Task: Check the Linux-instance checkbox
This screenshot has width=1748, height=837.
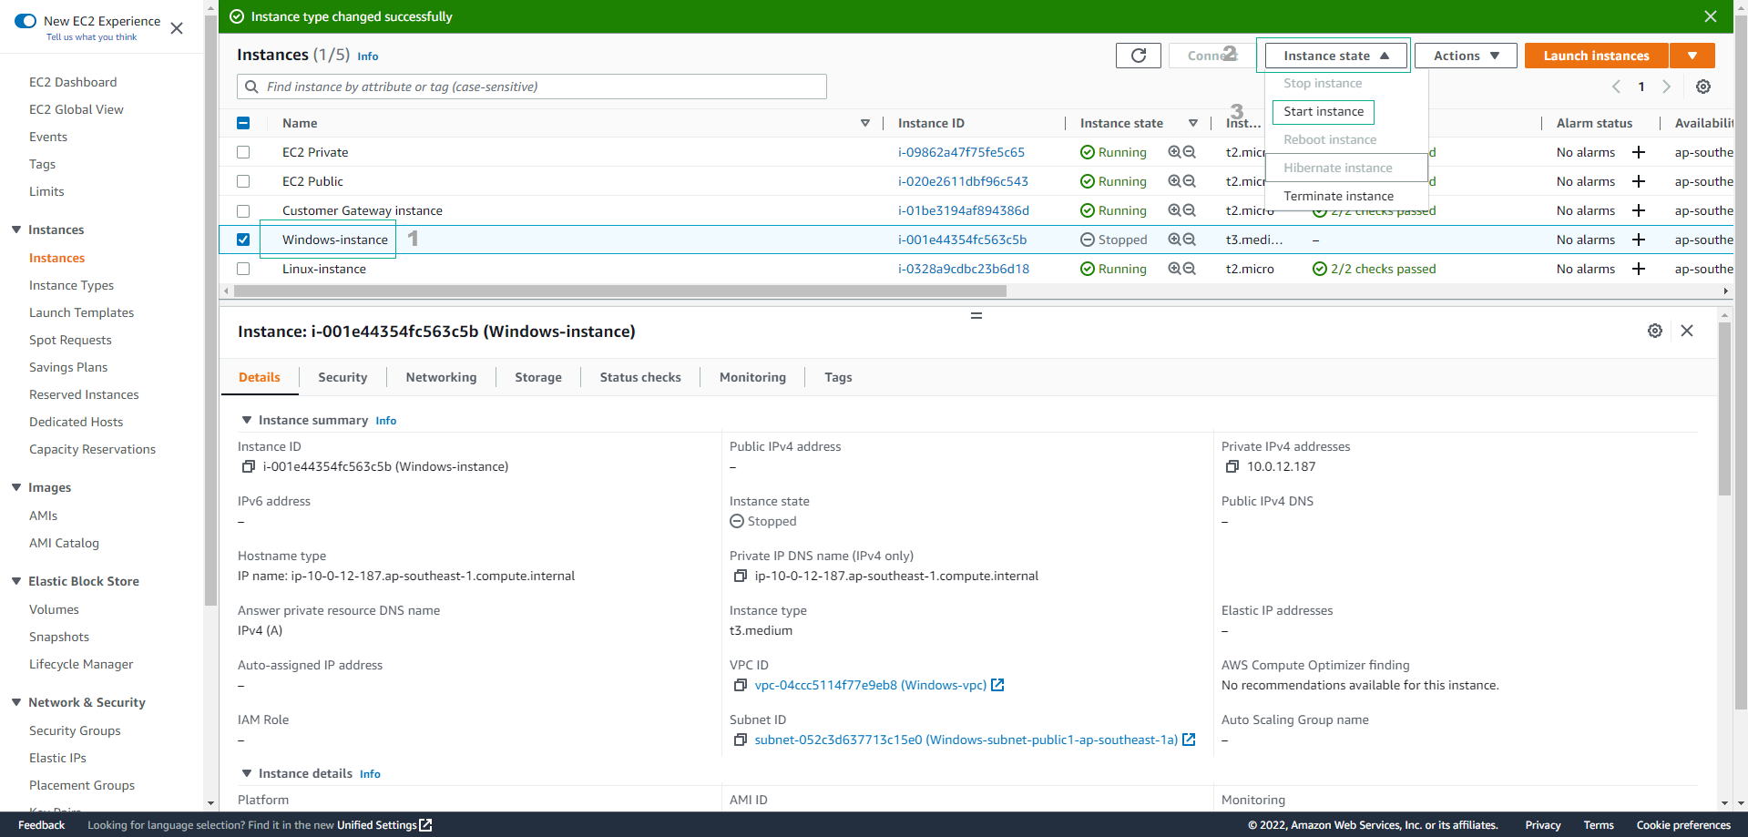Action: pos(243,269)
